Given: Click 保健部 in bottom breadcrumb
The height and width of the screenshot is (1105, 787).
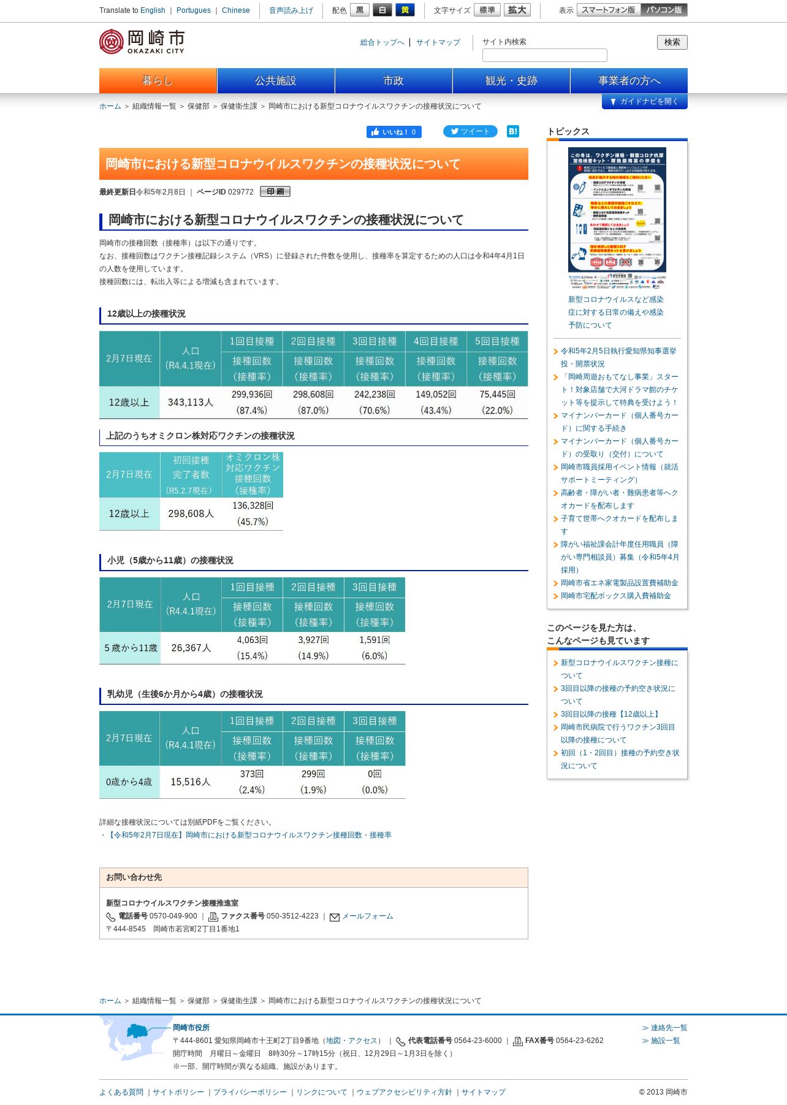Looking at the screenshot, I should 199,1001.
